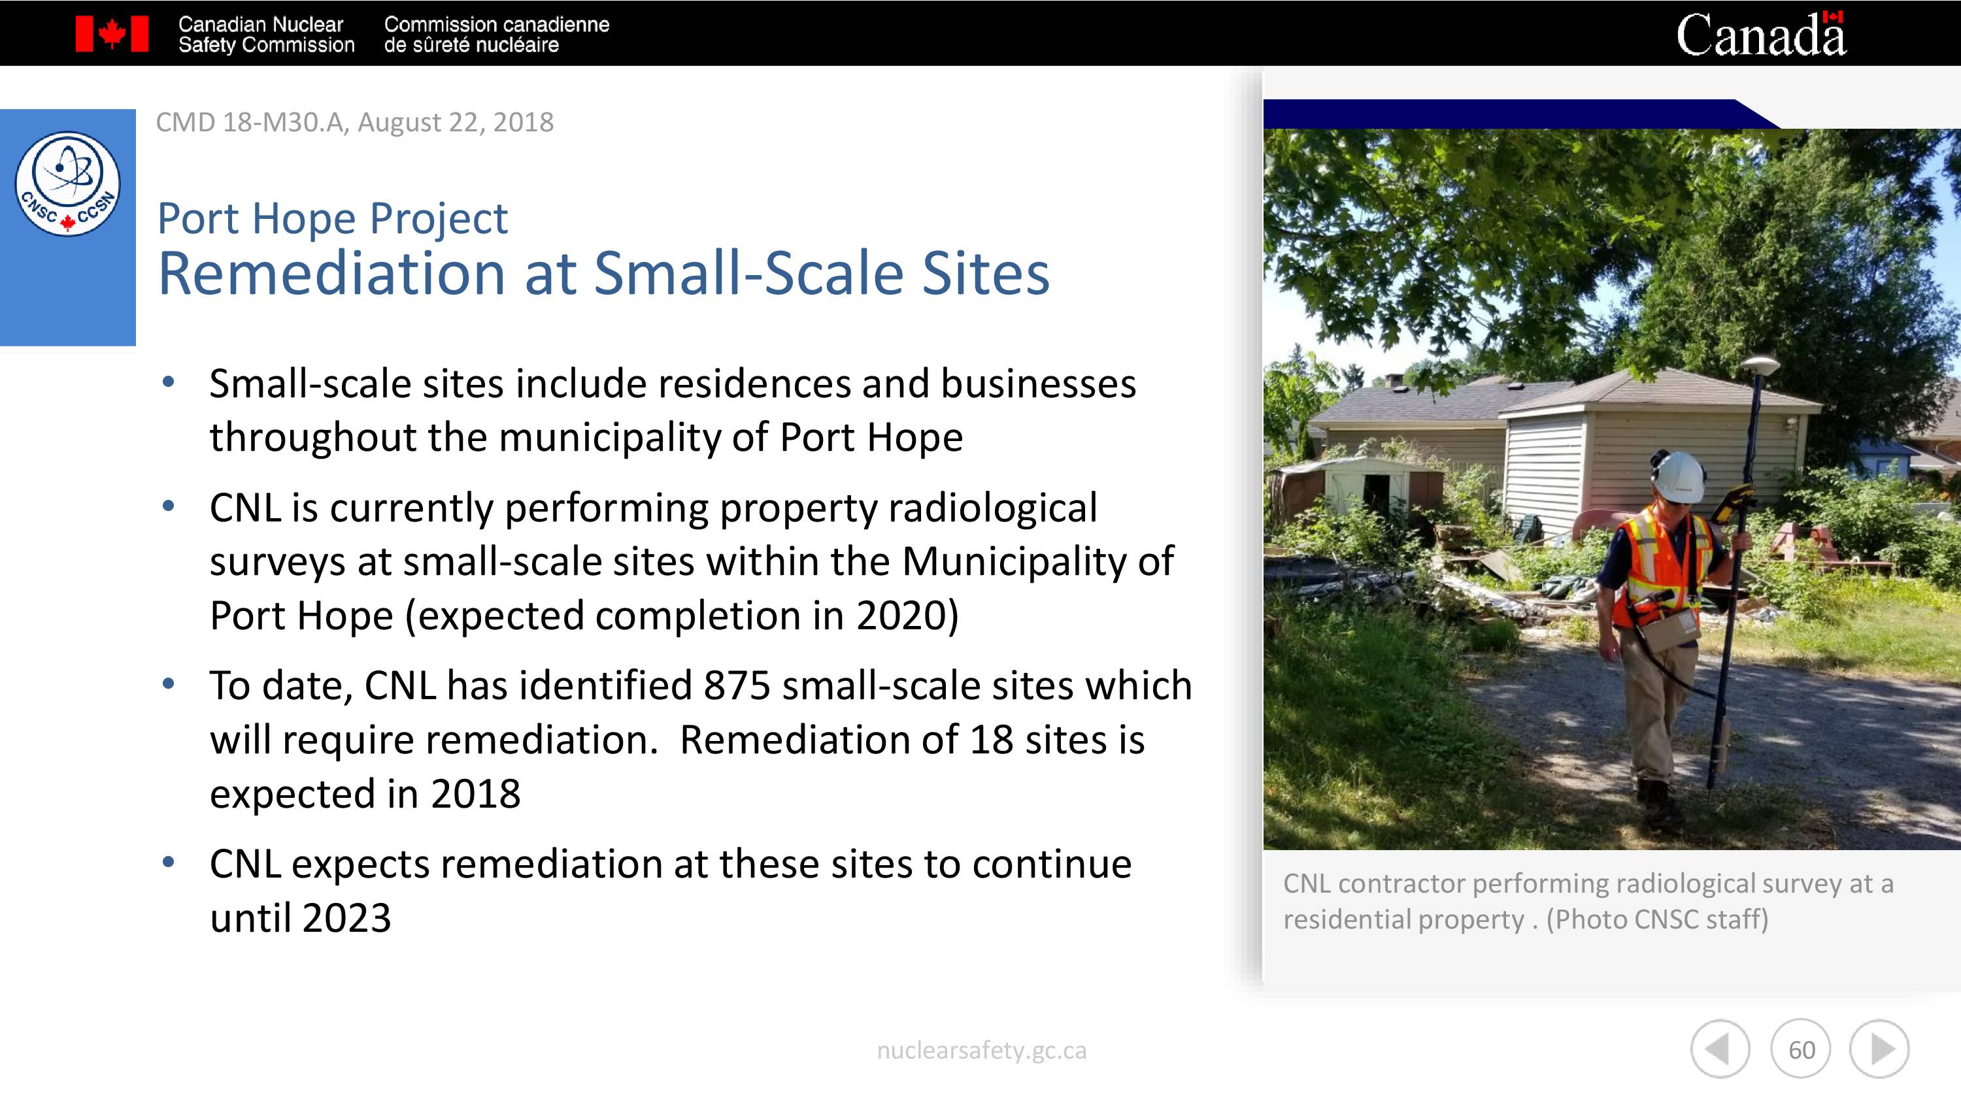Click 'expected in 2018' text

(365, 794)
